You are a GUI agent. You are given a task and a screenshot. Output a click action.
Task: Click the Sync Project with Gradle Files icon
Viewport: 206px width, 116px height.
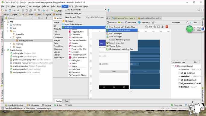107,27
